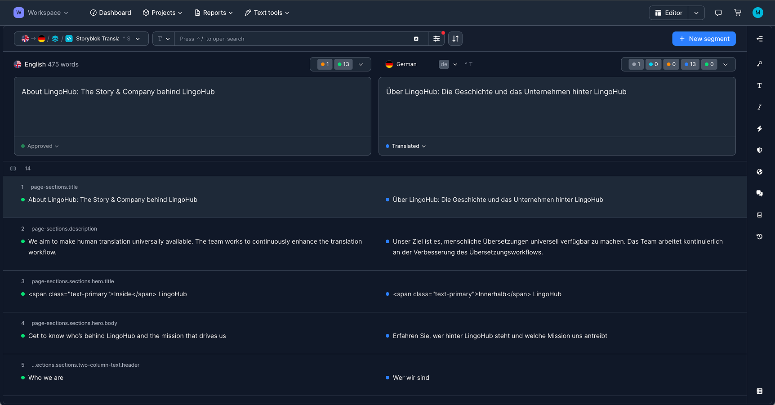Open the key icon in sidebar

tap(759, 64)
